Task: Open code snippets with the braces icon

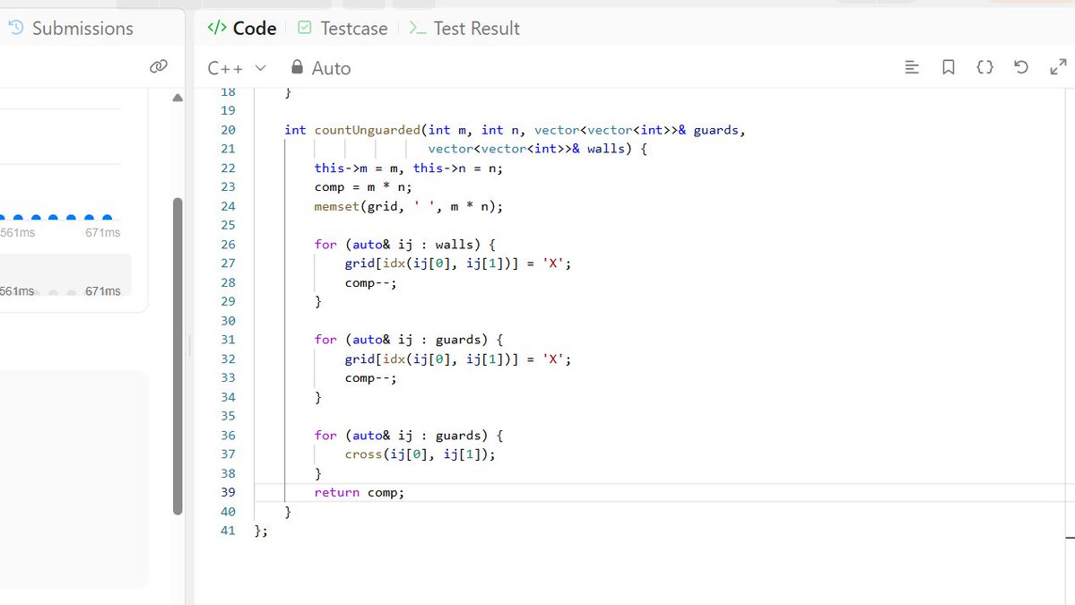Action: pos(984,66)
